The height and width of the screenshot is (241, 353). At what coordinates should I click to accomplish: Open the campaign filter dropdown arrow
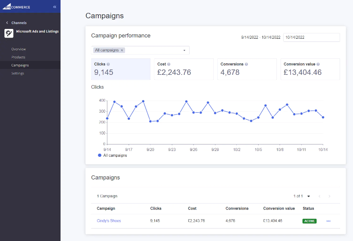coord(184,50)
